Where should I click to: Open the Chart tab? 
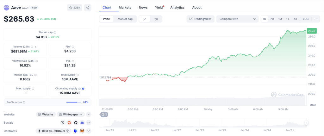pyautogui.click(x=107, y=8)
